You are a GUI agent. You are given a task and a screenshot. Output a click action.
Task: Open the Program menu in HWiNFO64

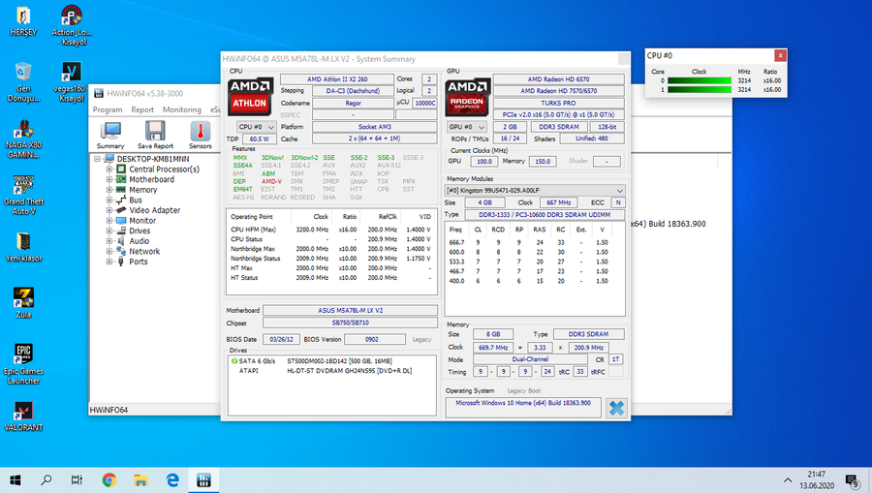point(108,110)
